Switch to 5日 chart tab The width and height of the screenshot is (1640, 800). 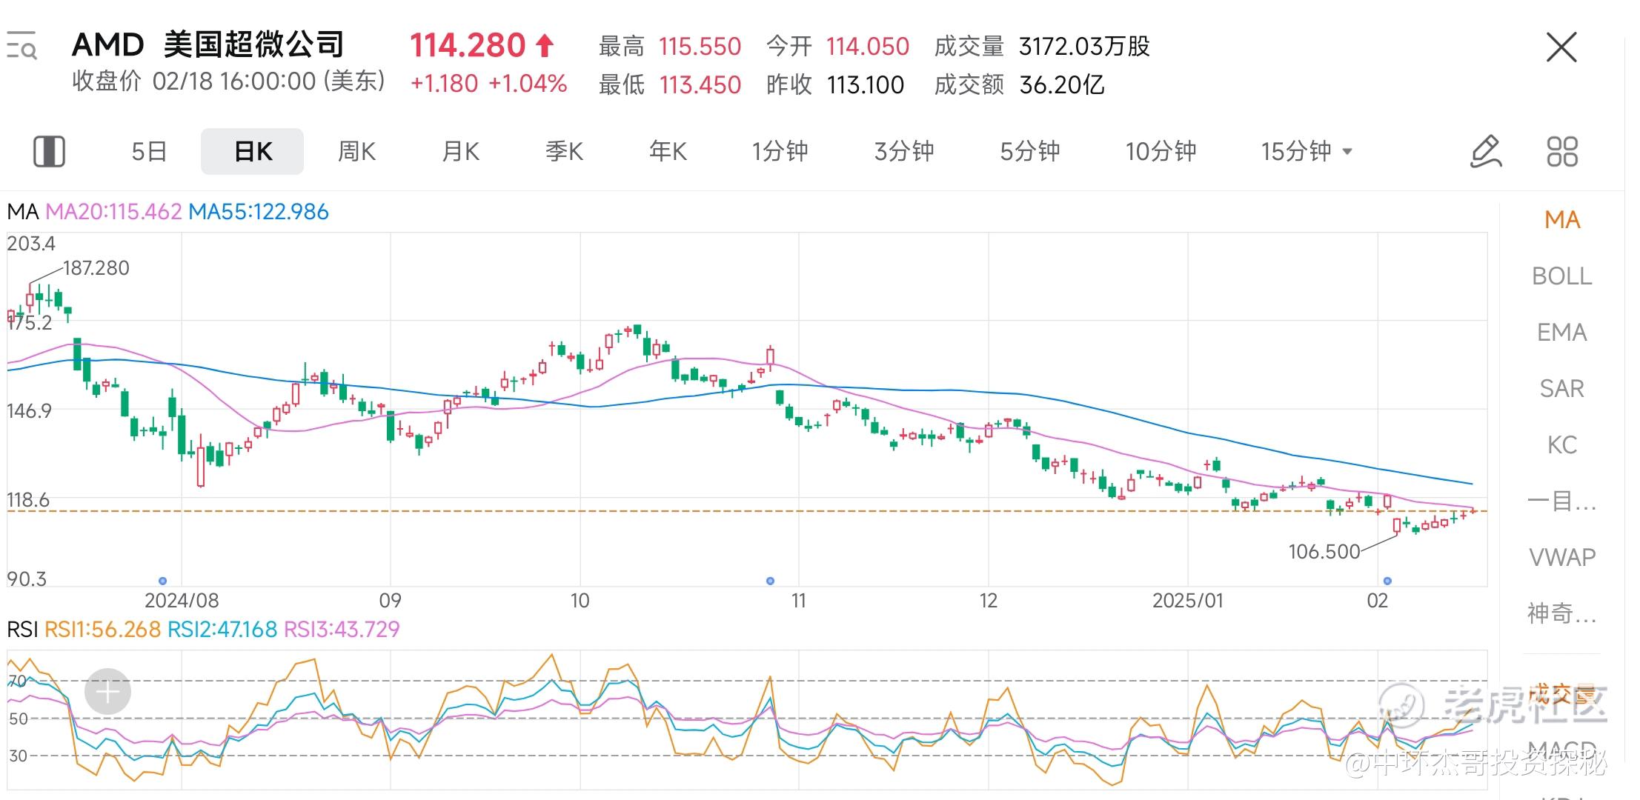coord(149,151)
